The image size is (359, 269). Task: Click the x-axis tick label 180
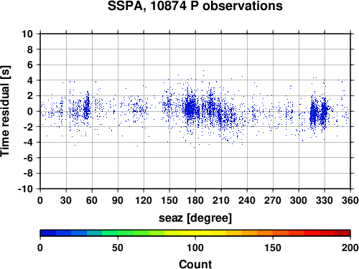click(x=195, y=200)
